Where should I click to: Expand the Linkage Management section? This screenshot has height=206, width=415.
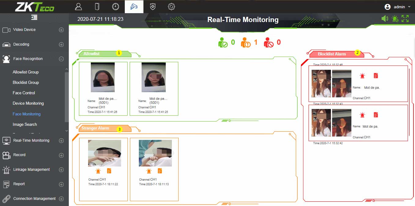61,170
